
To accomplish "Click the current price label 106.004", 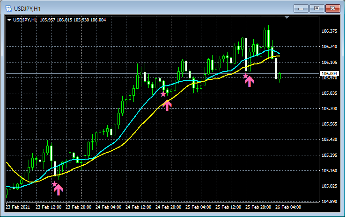I will (x=329, y=73).
